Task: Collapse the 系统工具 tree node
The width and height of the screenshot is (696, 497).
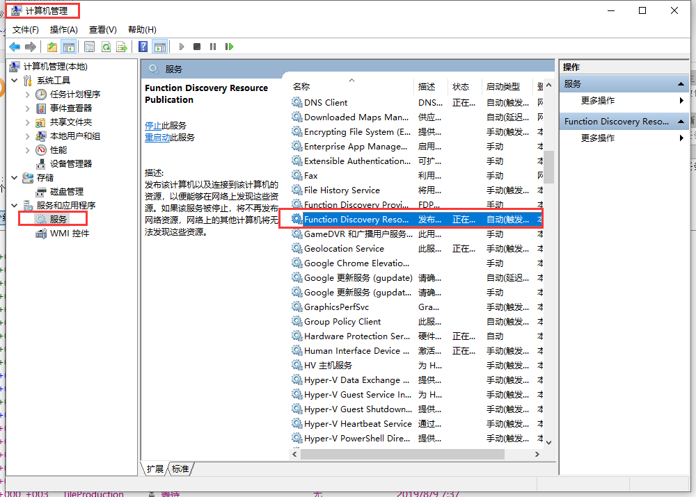Action: coord(15,81)
